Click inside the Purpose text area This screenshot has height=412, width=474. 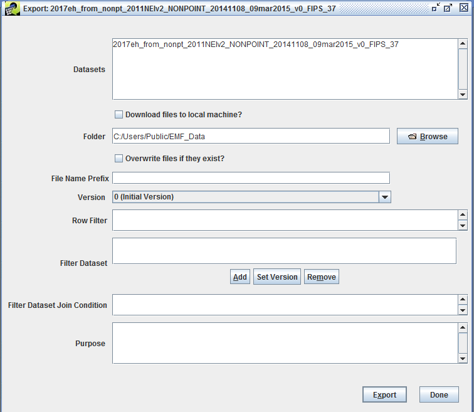[285, 343]
